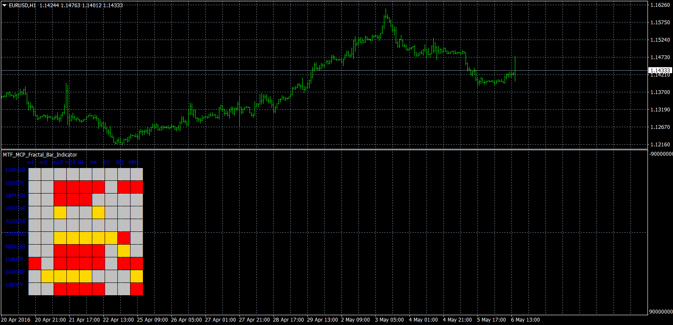Click the H4 timeframe column header
Image resolution: width=673 pixels, height=325 pixels.
(x=94, y=162)
